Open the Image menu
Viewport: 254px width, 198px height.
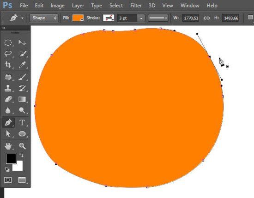pos(58,6)
